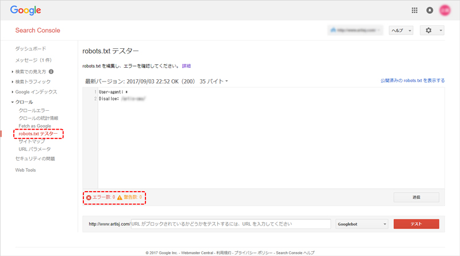The image size is (460, 256).
Task: Click the Google logo
Action: (x=25, y=10)
